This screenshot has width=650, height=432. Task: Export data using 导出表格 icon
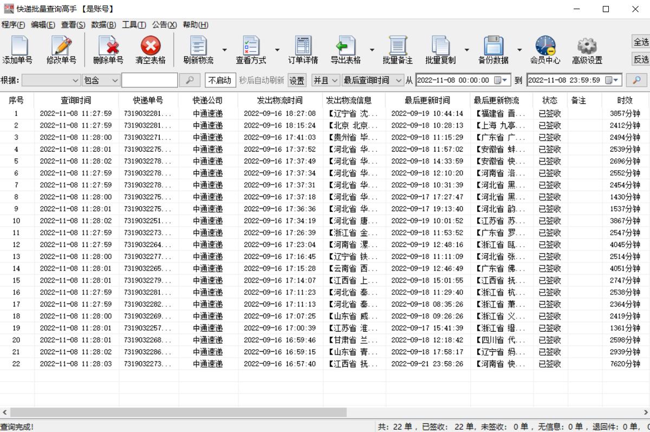click(347, 49)
